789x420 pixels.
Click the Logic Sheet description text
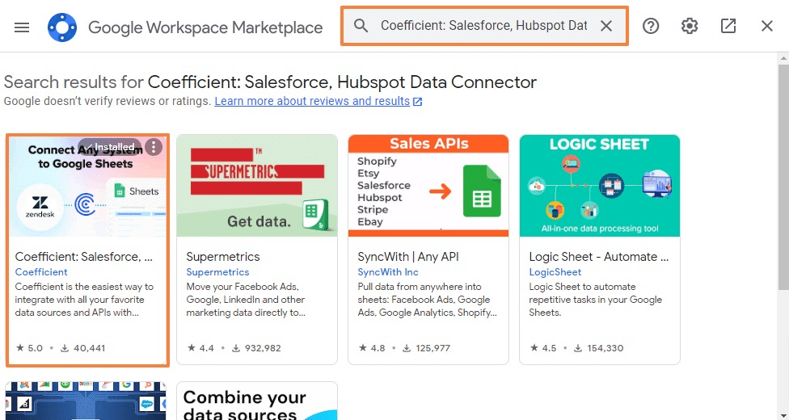[x=596, y=300]
